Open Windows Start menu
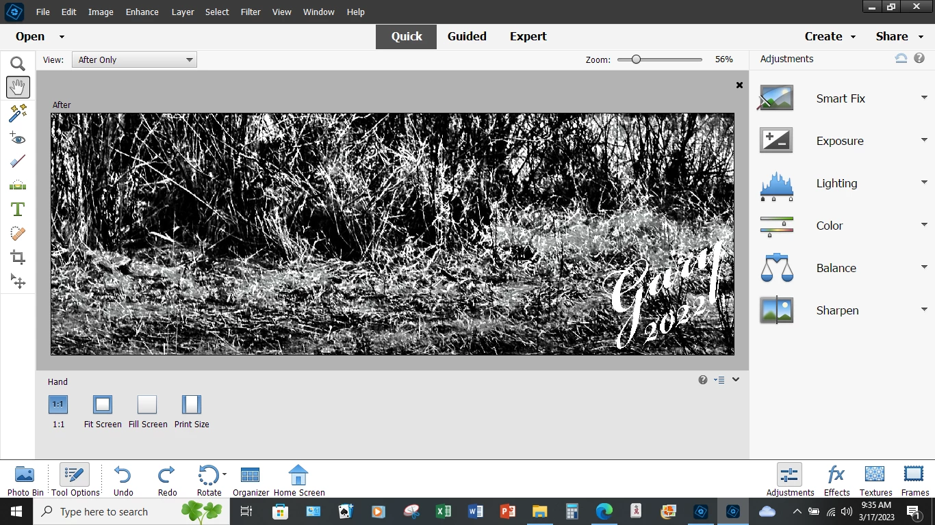This screenshot has height=525, width=935. 16,511
